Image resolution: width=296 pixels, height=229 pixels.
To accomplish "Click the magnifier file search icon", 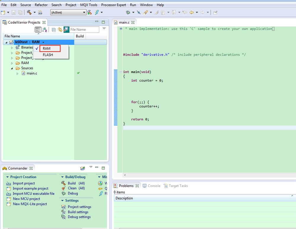I will [66, 30].
